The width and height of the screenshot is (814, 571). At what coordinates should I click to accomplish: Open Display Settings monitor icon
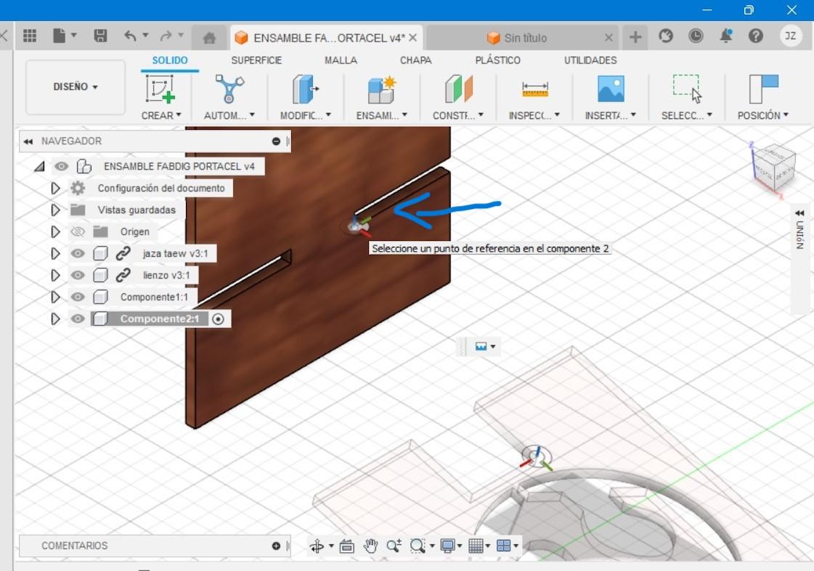447,546
